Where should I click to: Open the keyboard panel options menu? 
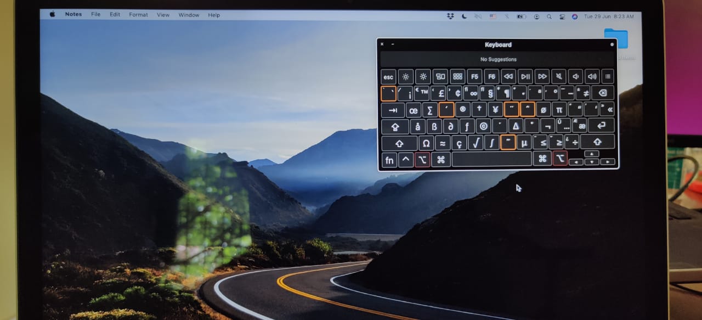(x=612, y=44)
